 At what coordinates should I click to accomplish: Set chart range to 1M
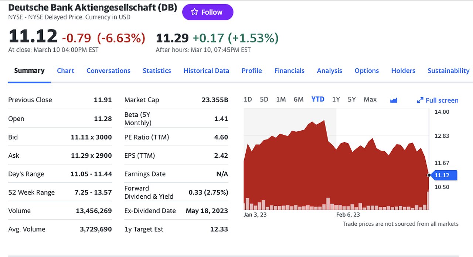pyautogui.click(x=281, y=99)
